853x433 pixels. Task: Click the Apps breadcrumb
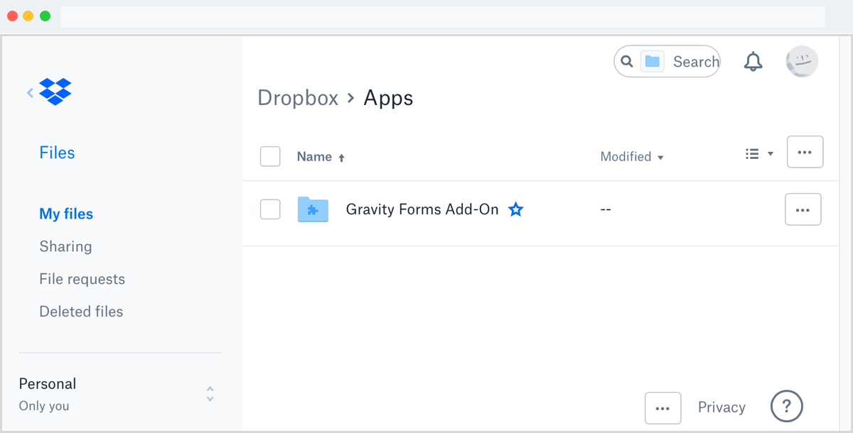coord(388,98)
